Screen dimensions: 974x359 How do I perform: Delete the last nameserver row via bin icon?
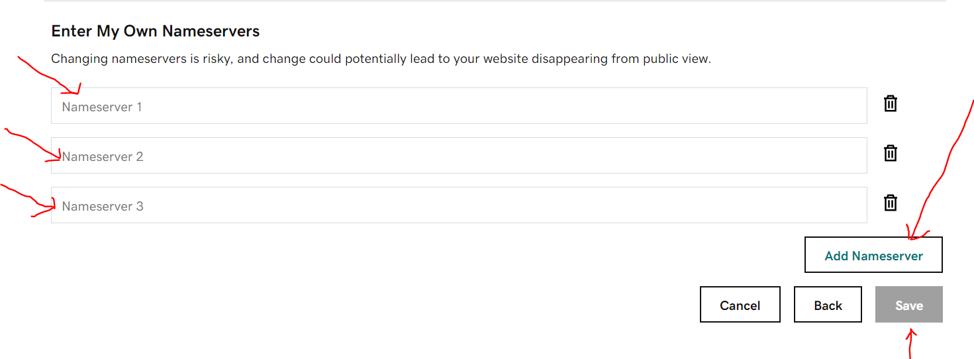[x=891, y=203]
